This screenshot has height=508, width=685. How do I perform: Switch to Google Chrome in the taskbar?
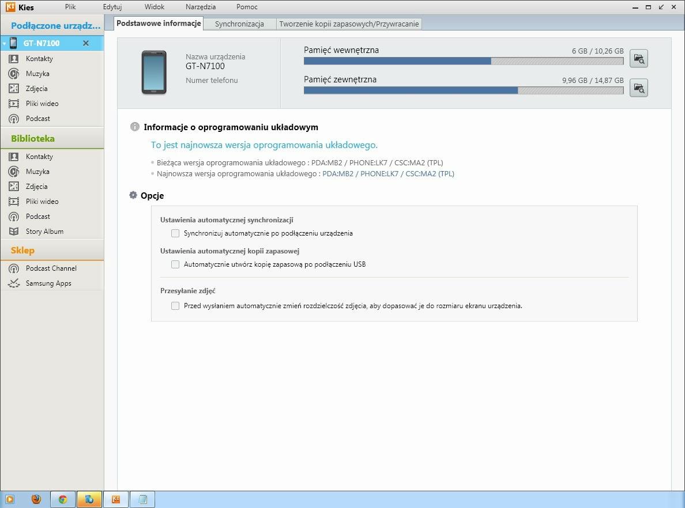pos(63,499)
